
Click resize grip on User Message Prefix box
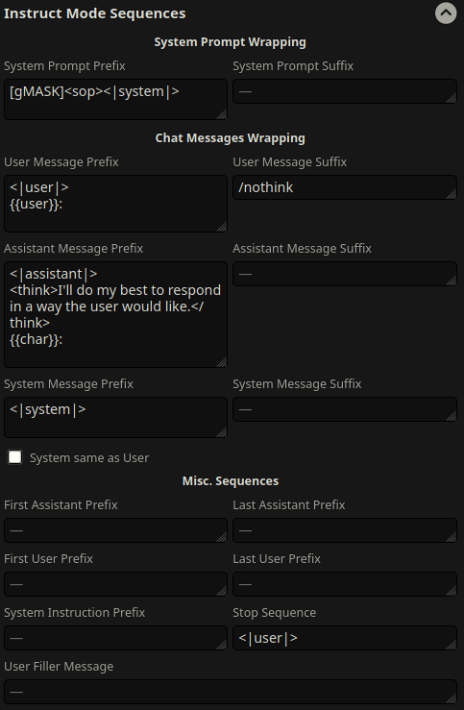click(222, 227)
